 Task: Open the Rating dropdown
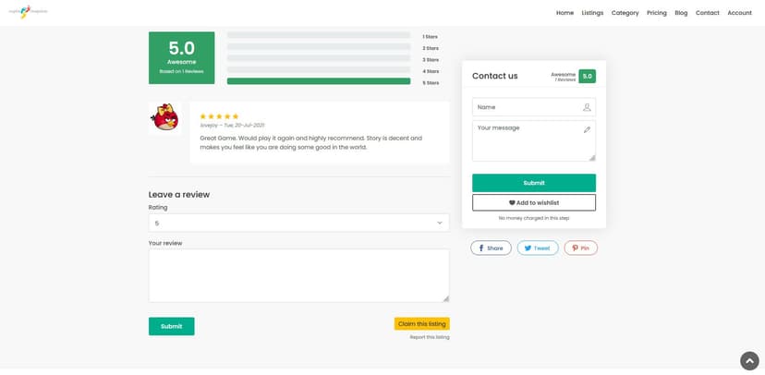[x=298, y=223]
